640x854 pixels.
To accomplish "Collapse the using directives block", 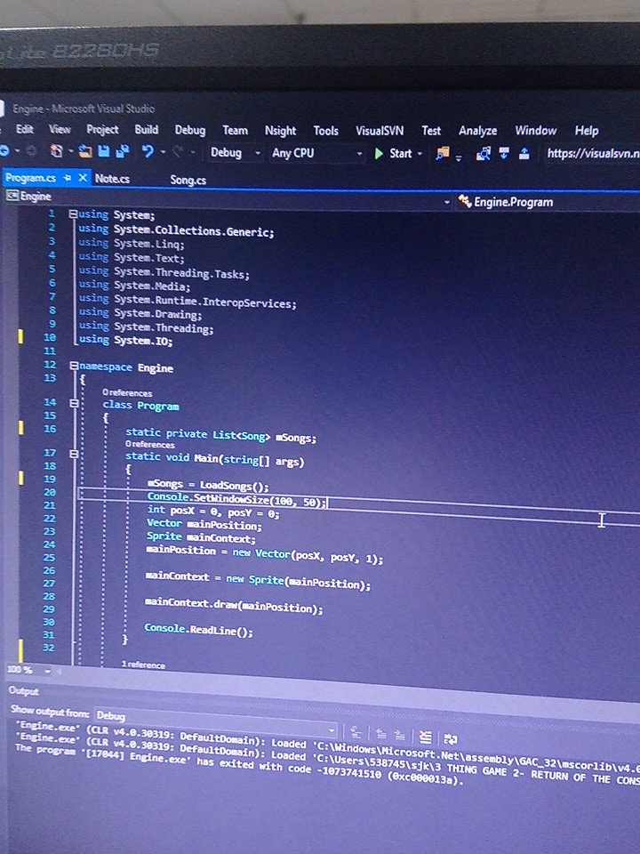I will click(72, 214).
